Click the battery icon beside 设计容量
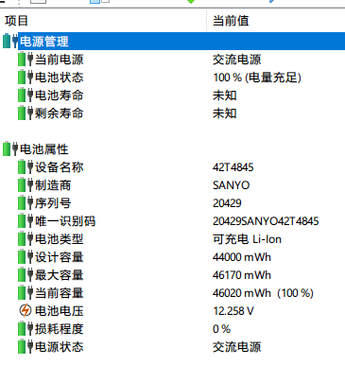The image size is (345, 365). [26, 257]
